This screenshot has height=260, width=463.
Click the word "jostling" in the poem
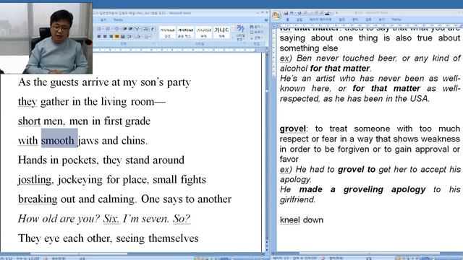pos(35,180)
